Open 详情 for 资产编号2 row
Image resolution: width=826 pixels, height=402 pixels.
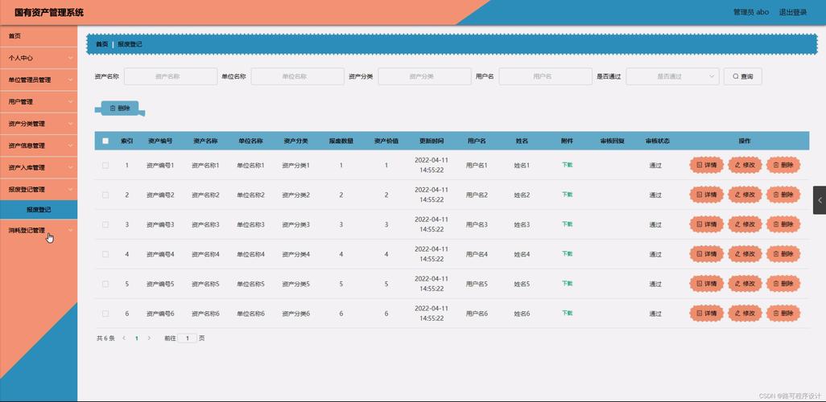coord(706,195)
